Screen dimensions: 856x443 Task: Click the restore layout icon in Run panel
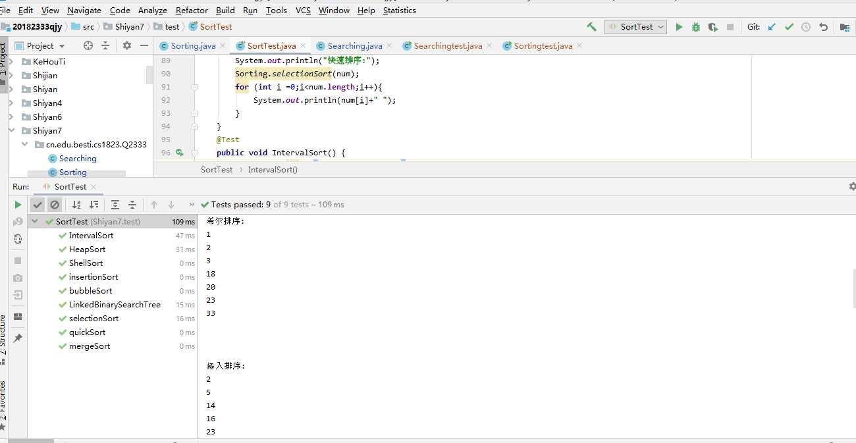point(18,317)
